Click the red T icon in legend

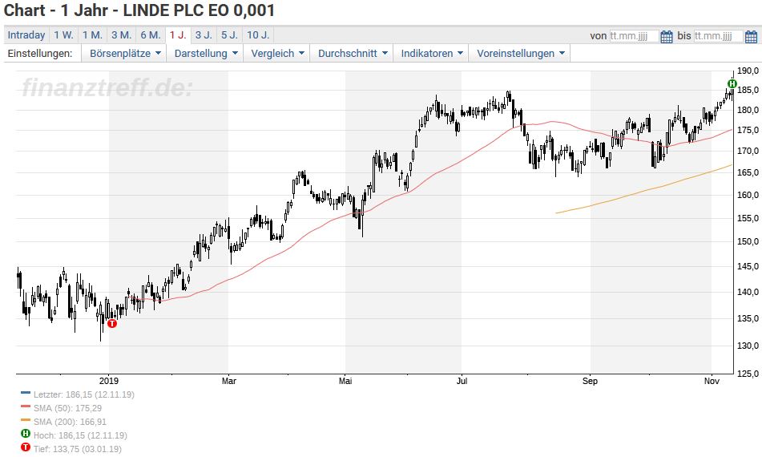click(x=26, y=447)
